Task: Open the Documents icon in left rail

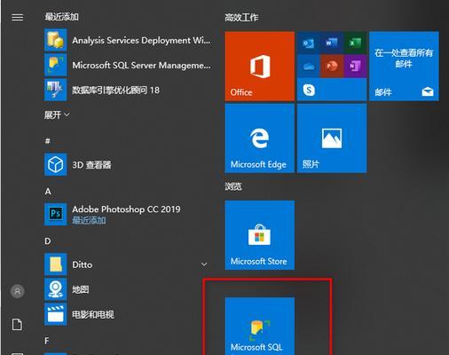Action: coord(17,325)
